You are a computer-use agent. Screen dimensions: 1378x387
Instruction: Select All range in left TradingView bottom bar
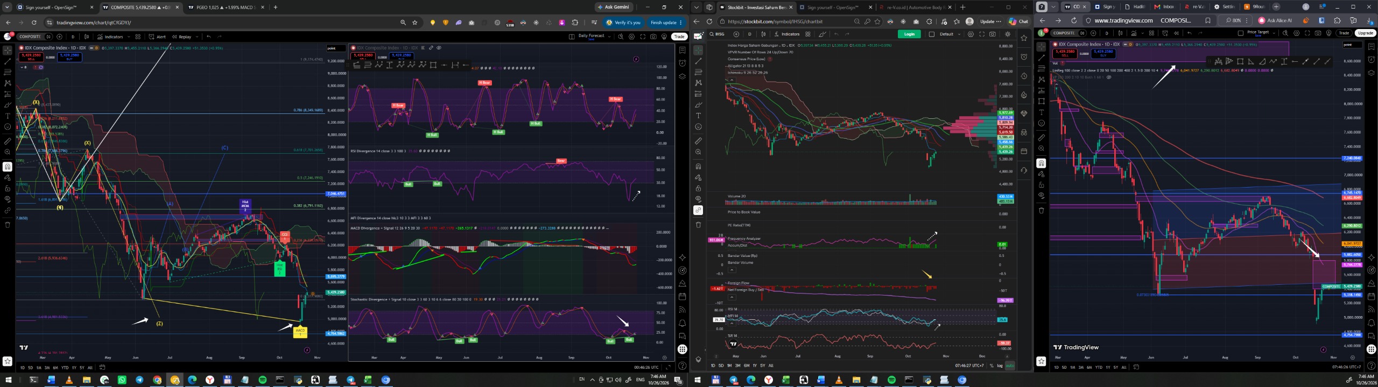pyautogui.click(x=90, y=368)
